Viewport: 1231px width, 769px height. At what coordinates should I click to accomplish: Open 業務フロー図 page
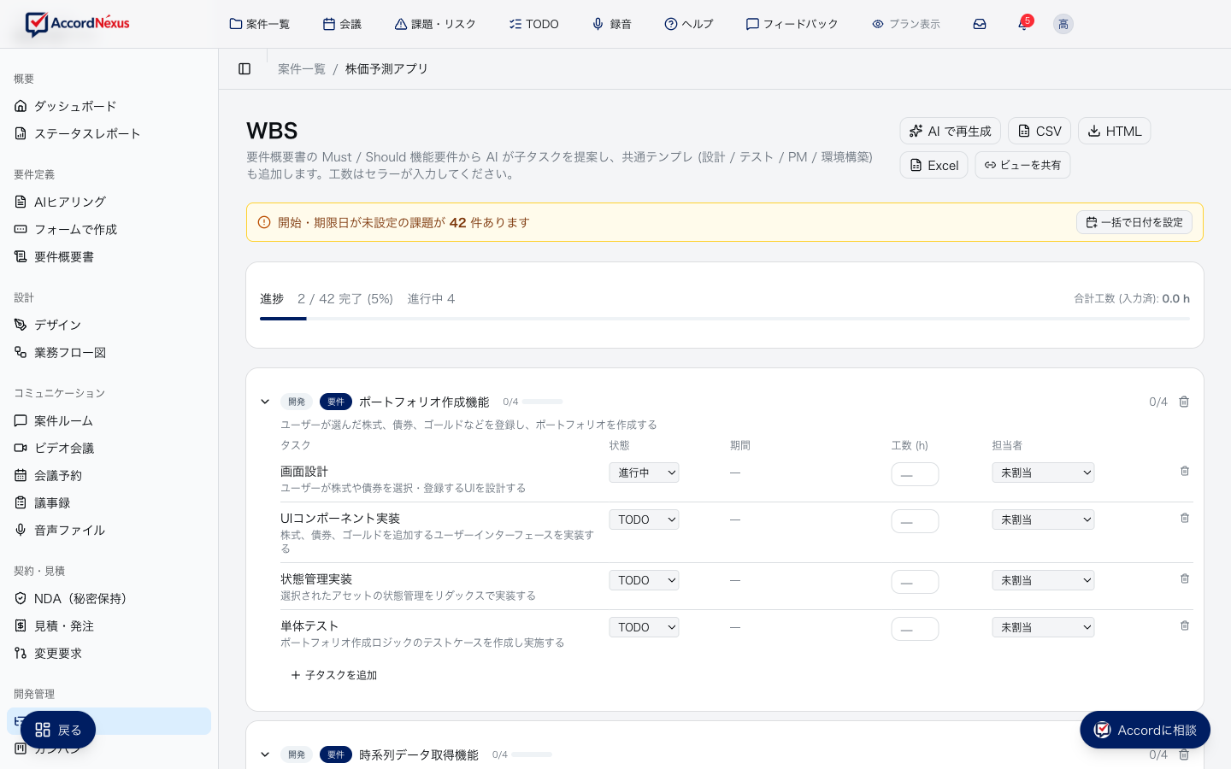click(109, 352)
